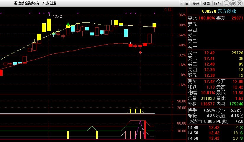The image size is (244, 142).
Task: Click the red up-arrow buy signal
Action: (x=140, y=53)
